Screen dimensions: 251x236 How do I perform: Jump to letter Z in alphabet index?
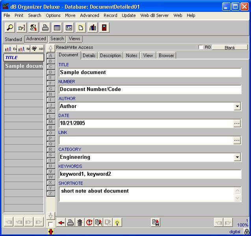(x=50, y=193)
